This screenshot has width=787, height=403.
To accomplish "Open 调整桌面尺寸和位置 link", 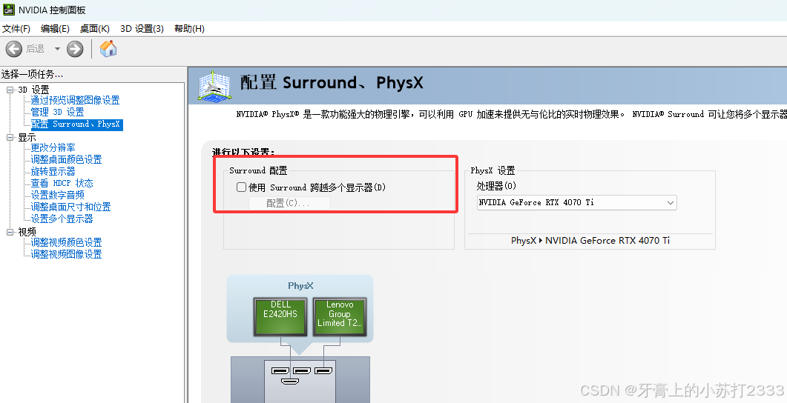I will [70, 207].
